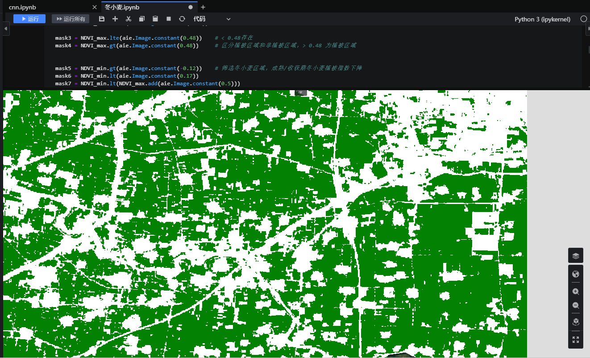Click the 运行所有 run all button
Viewport: 590px width, 358px height.
[x=71, y=19]
